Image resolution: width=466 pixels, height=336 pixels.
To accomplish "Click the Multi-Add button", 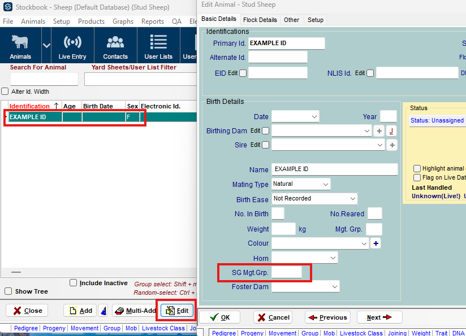I will tap(135, 311).
